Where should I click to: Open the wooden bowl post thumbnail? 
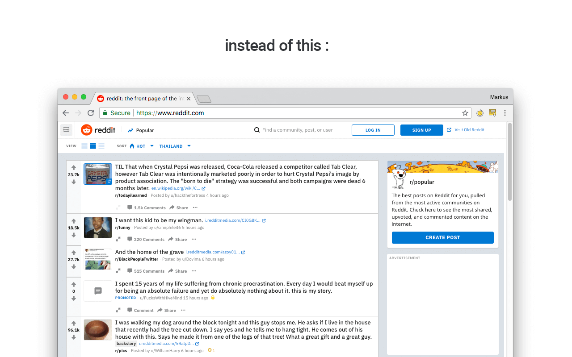click(x=98, y=330)
